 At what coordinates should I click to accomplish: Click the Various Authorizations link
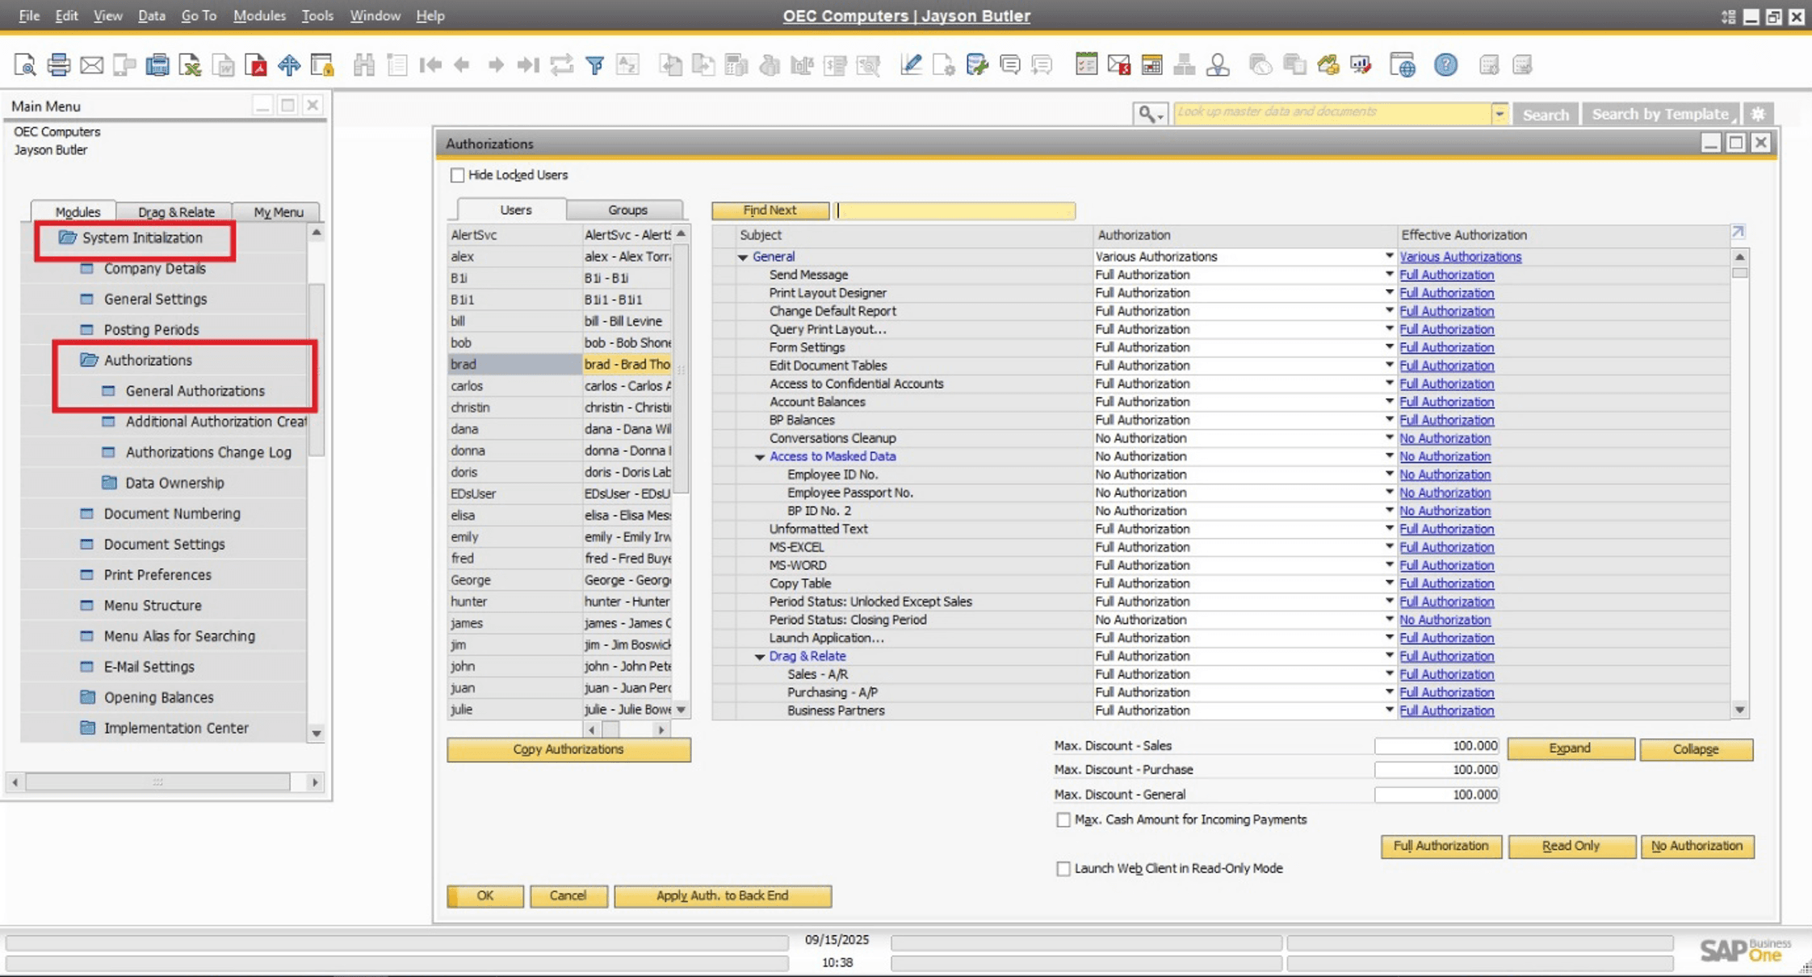click(1460, 256)
